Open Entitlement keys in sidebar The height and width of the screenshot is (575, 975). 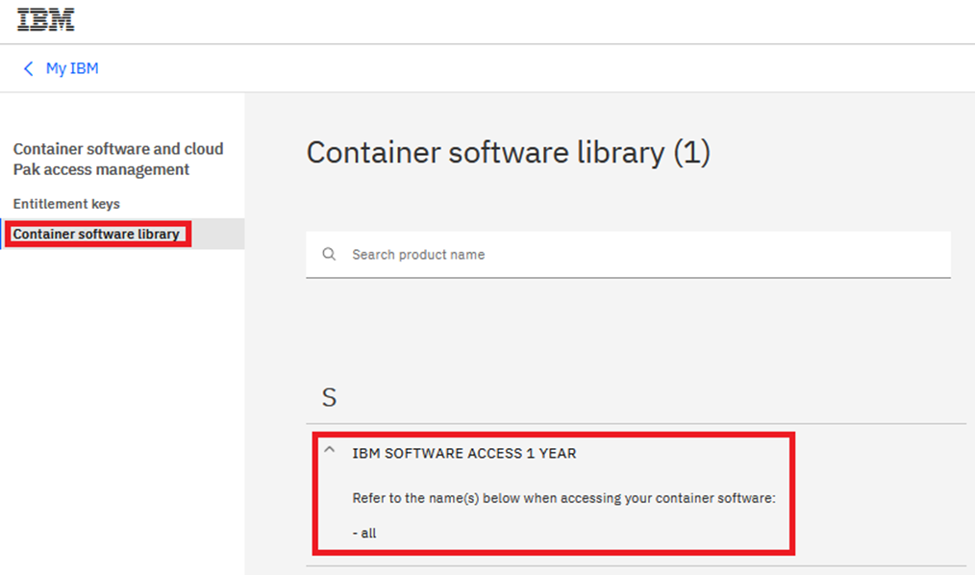(x=66, y=204)
